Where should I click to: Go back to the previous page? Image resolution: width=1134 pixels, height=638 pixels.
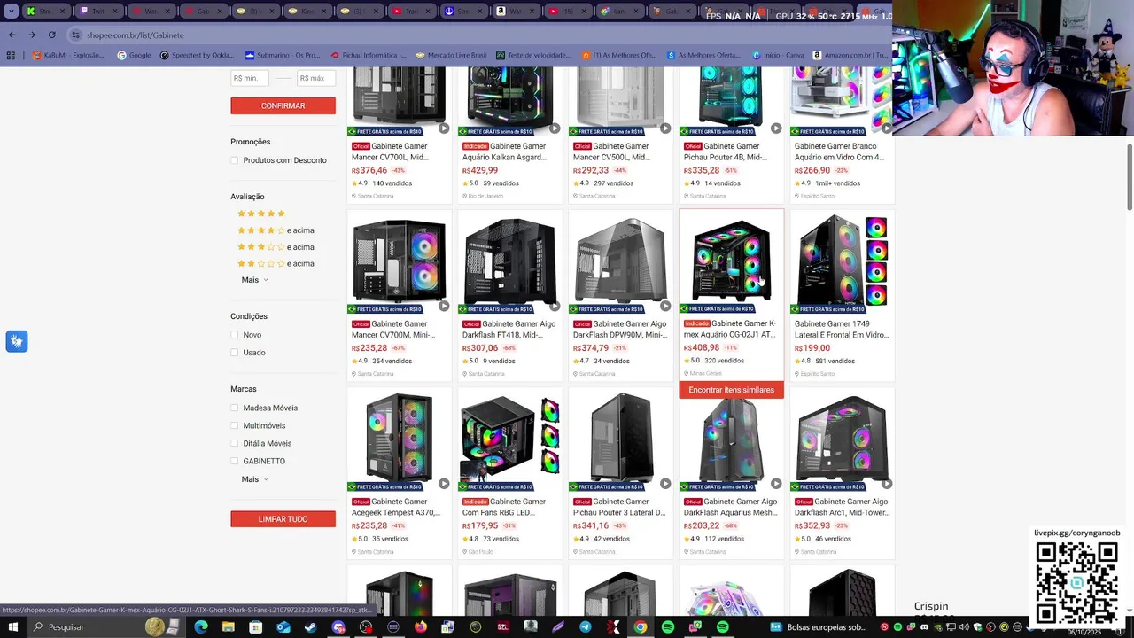click(12, 35)
